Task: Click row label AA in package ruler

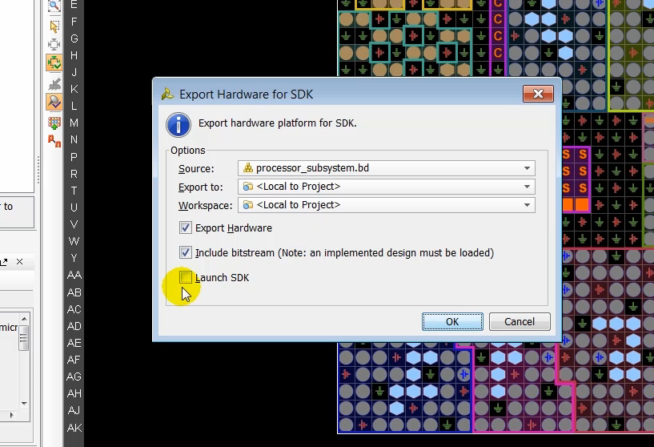Action: pyautogui.click(x=74, y=275)
